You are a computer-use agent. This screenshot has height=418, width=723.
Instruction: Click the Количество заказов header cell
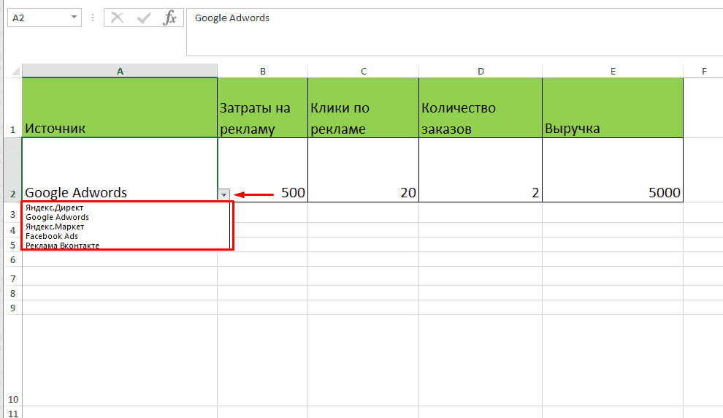(481, 107)
